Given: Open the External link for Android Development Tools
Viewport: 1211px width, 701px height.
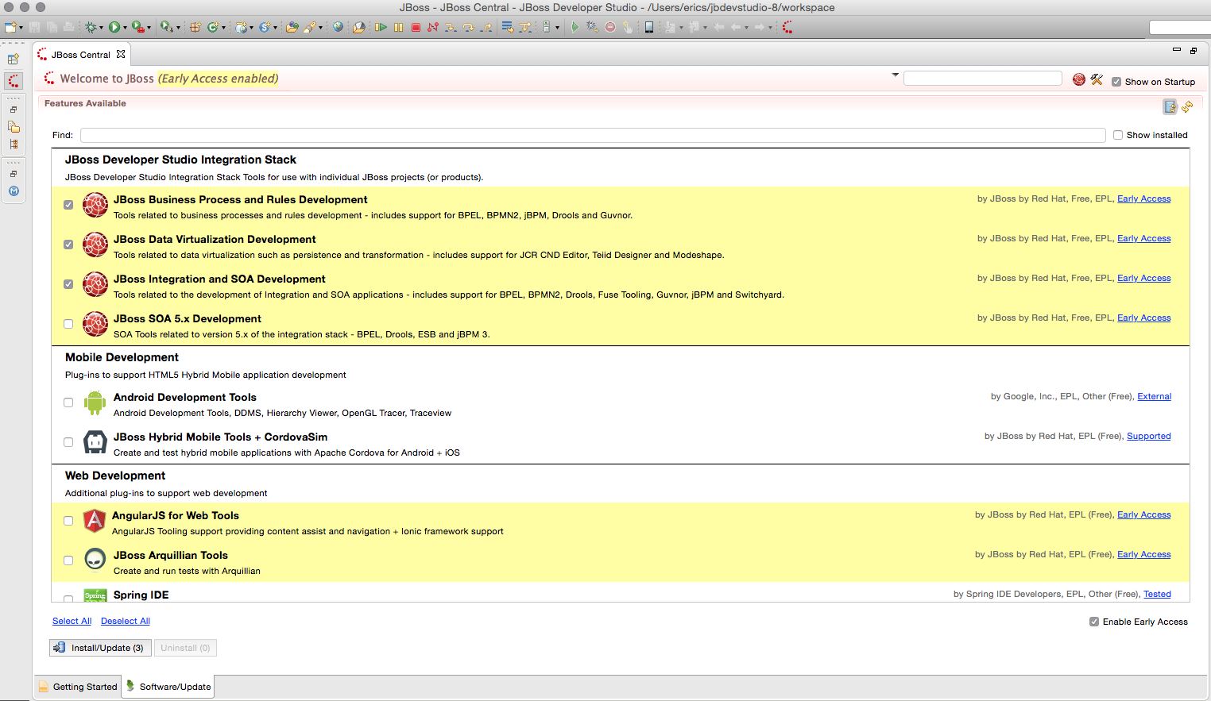Looking at the screenshot, I should tap(1154, 396).
